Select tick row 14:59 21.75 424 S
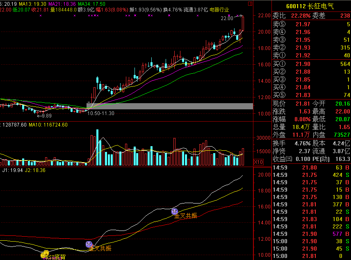 tap(311, 175)
